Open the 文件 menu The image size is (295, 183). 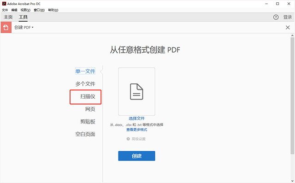5,10
